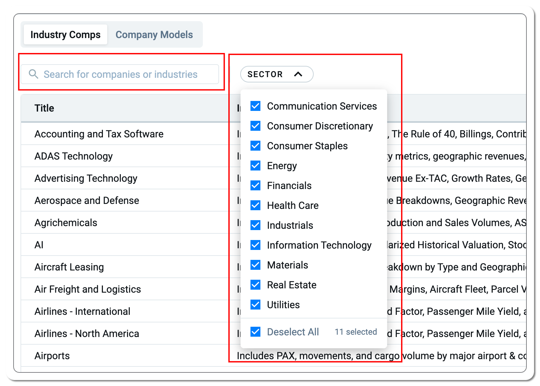This screenshot has width=540, height=386.
Task: Uncheck the Information Technology checkbox
Action: pos(255,245)
